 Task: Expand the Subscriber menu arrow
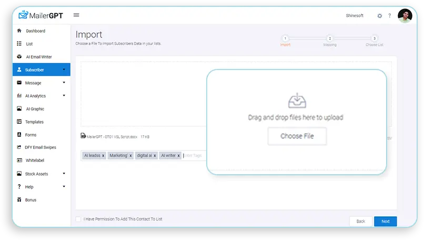pos(64,69)
